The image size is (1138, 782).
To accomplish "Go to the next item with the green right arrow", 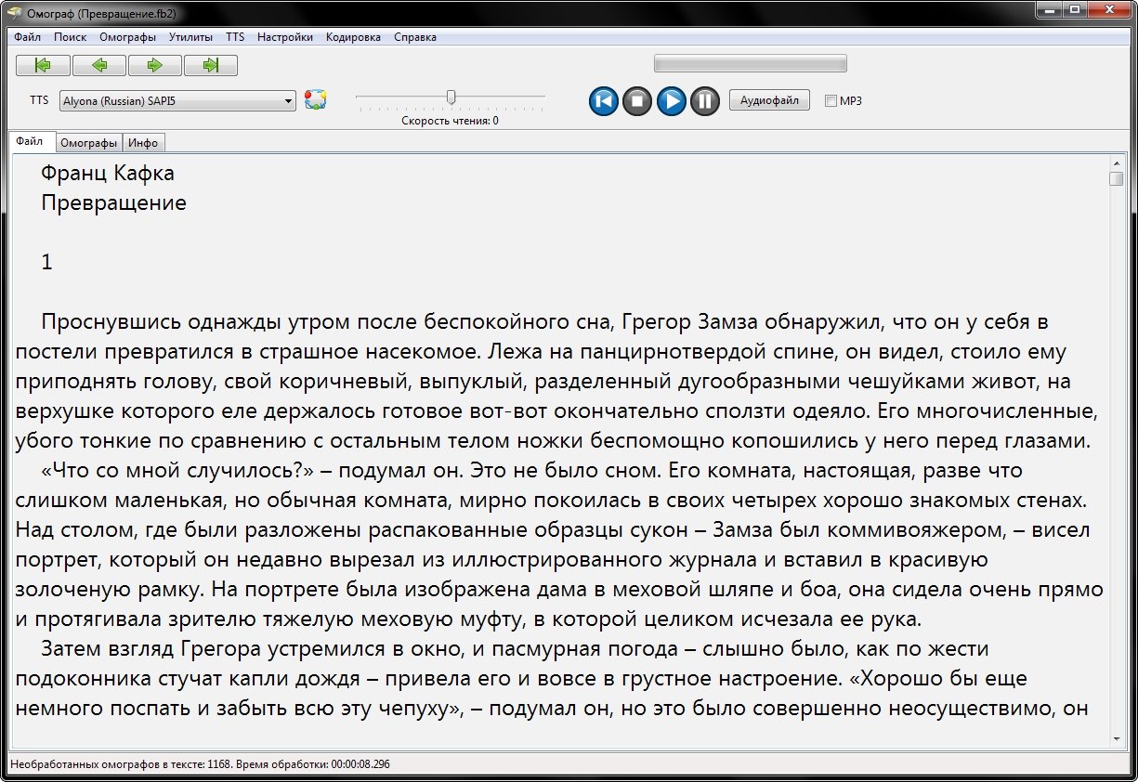I will click(x=154, y=65).
